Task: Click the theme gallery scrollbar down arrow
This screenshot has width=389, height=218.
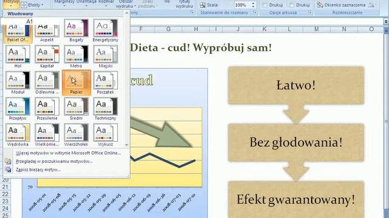Action: (127, 145)
